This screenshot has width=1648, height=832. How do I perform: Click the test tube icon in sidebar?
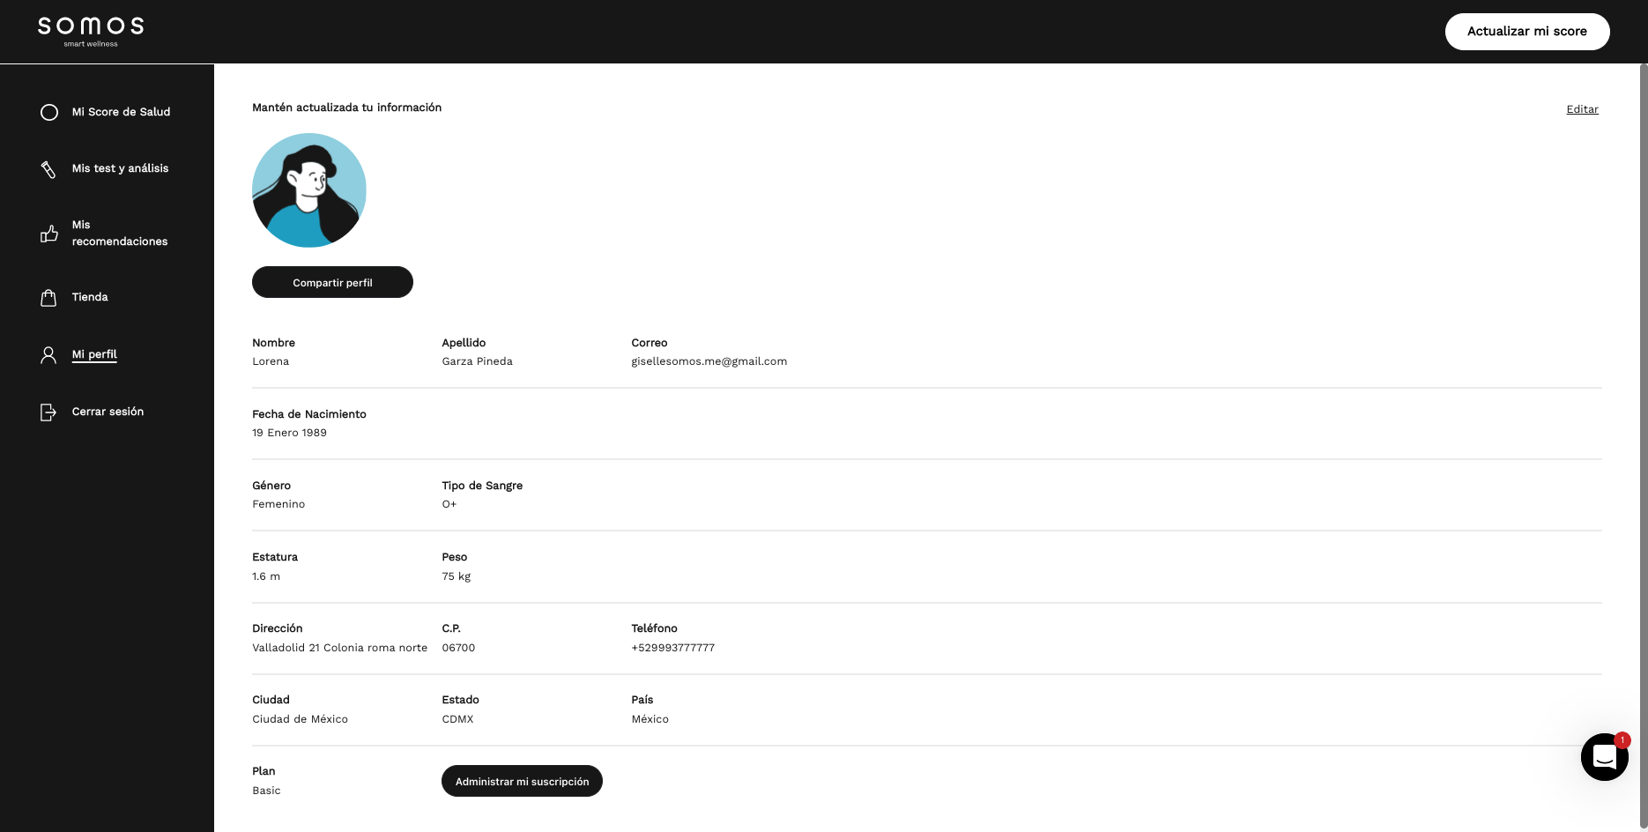click(48, 169)
